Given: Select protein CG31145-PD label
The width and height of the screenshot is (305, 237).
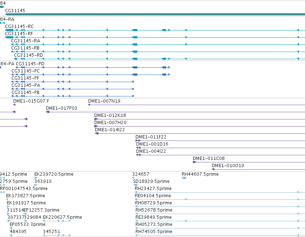Looking at the screenshot, I should click(x=30, y=64).
